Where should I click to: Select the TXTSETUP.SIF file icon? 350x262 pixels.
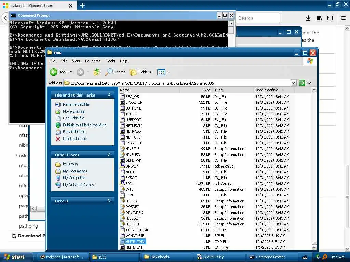(x=122, y=230)
